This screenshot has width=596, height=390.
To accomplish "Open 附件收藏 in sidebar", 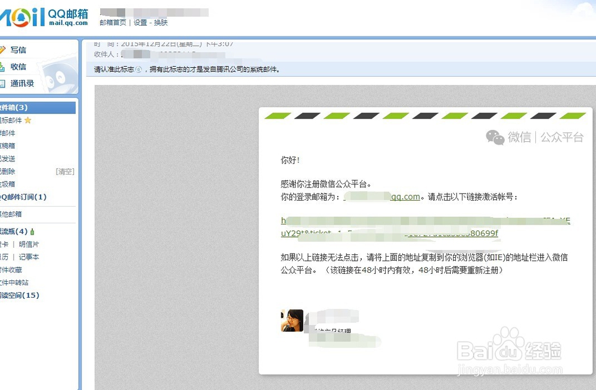I will pos(11,270).
